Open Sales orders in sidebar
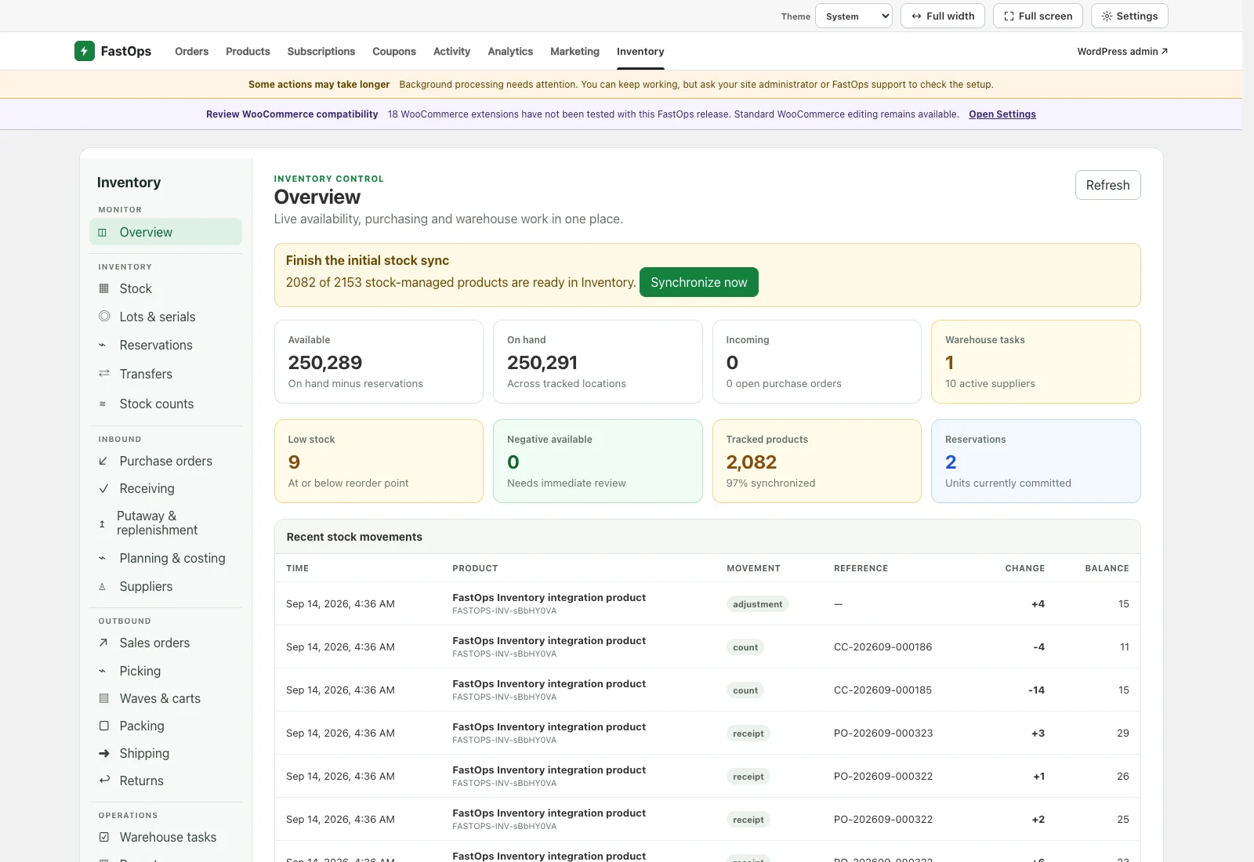 click(x=165, y=643)
